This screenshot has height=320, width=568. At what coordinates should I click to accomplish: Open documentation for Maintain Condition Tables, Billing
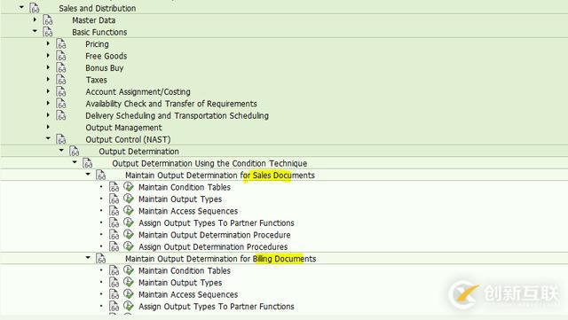click(x=114, y=270)
